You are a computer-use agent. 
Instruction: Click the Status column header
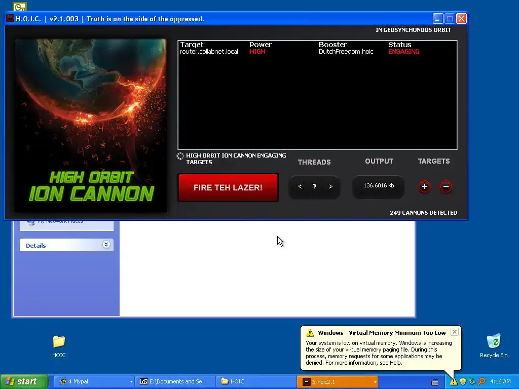(x=400, y=45)
